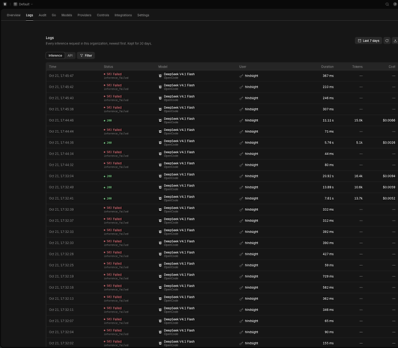Click the download logs icon

(x=395, y=40)
